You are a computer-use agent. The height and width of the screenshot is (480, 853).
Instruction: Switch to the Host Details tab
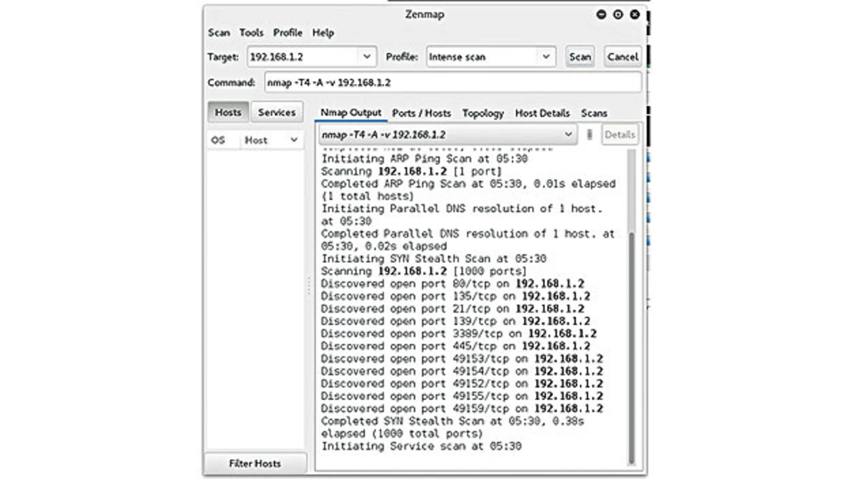pos(542,113)
